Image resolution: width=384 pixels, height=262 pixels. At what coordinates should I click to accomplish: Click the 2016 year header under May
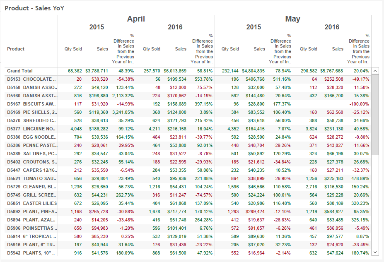[332, 27]
